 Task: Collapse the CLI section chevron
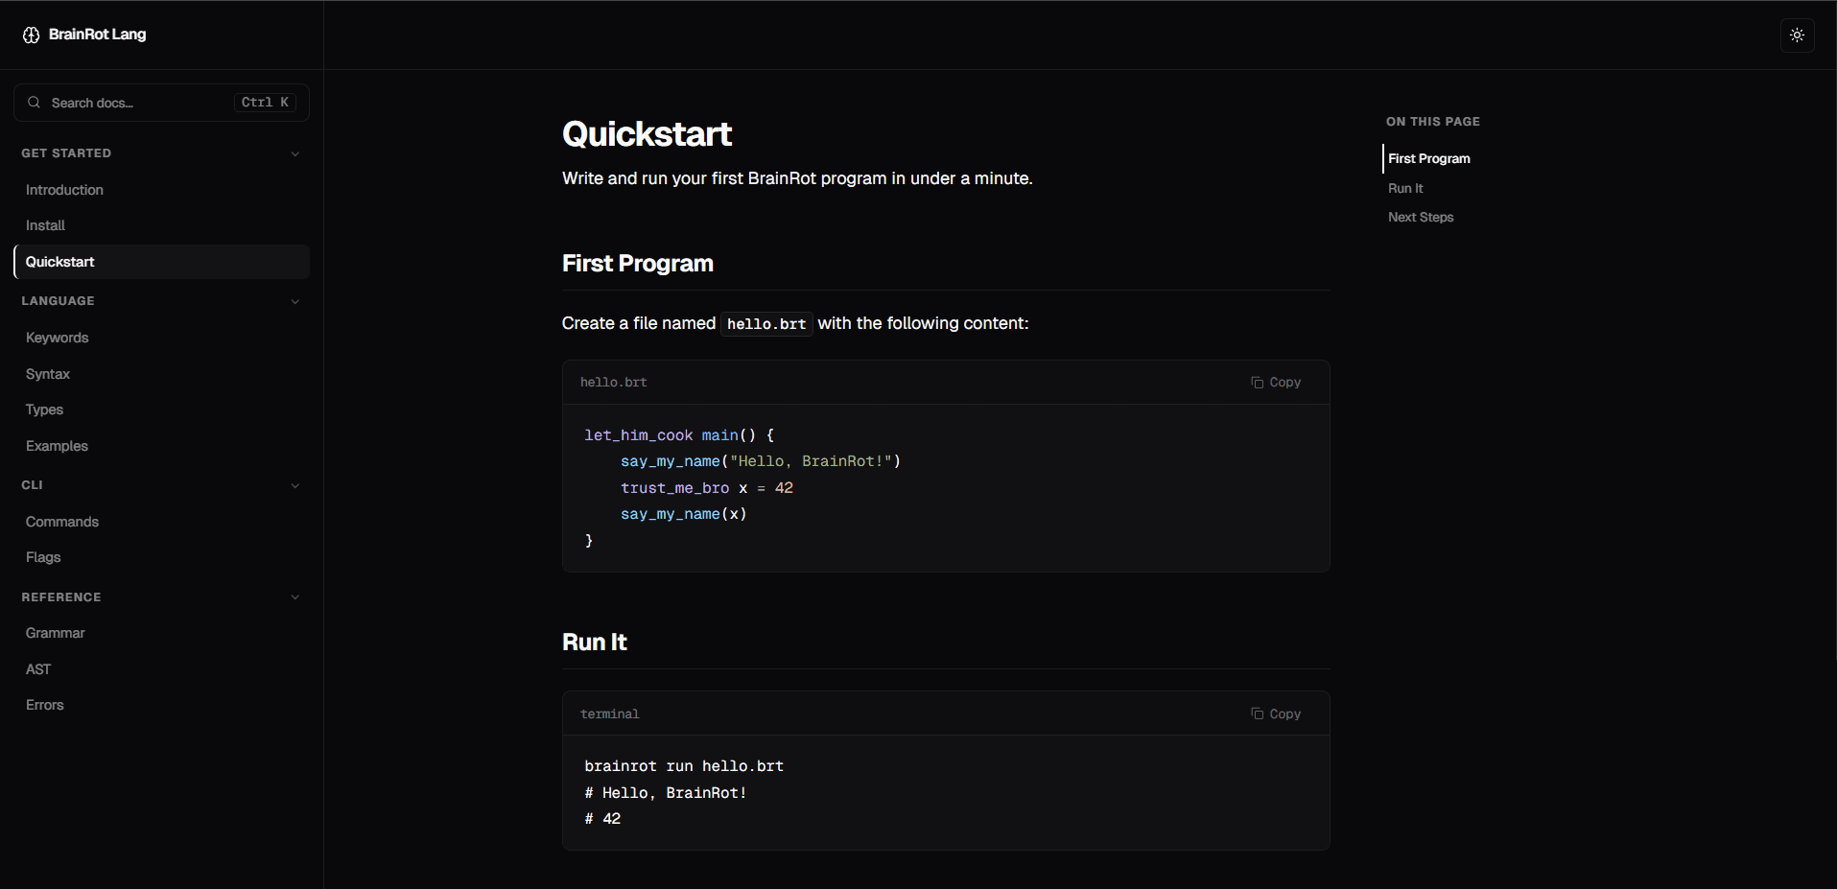coord(295,485)
